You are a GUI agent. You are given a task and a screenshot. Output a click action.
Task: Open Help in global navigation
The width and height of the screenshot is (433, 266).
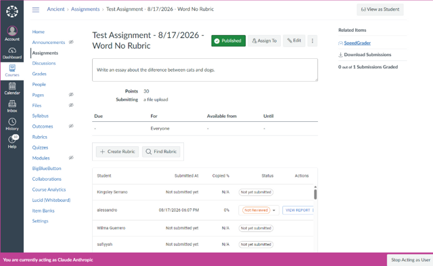pos(12,142)
